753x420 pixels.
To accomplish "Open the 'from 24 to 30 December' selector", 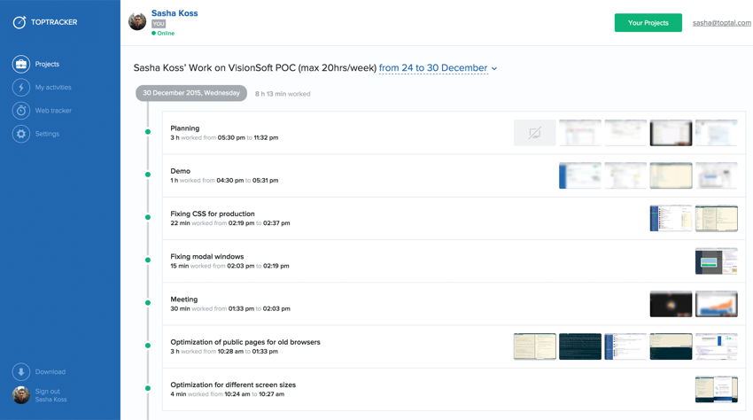I will (x=433, y=68).
